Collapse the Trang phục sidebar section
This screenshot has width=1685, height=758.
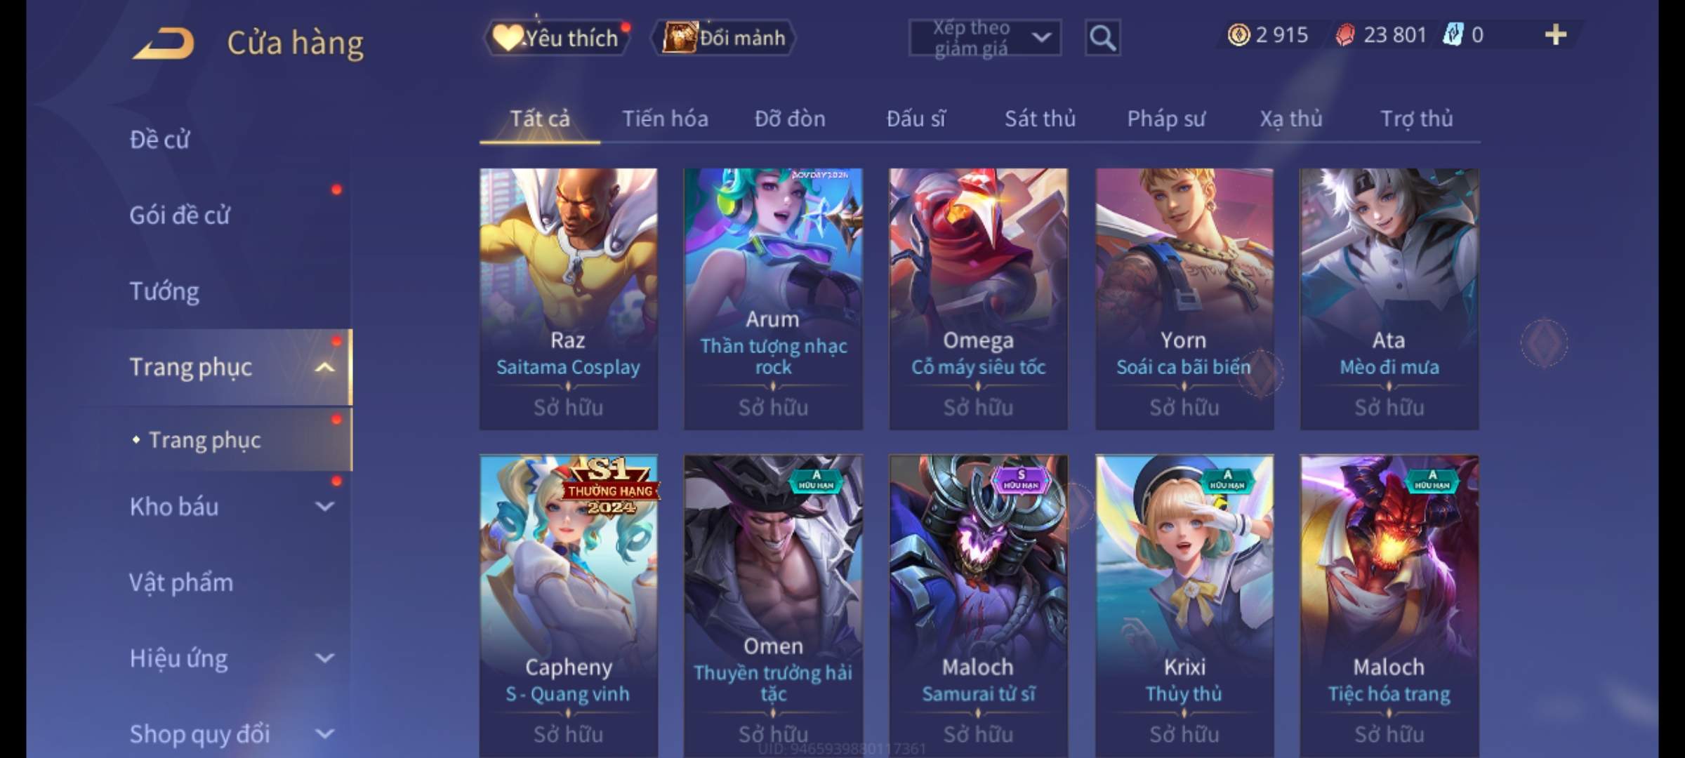coord(324,367)
